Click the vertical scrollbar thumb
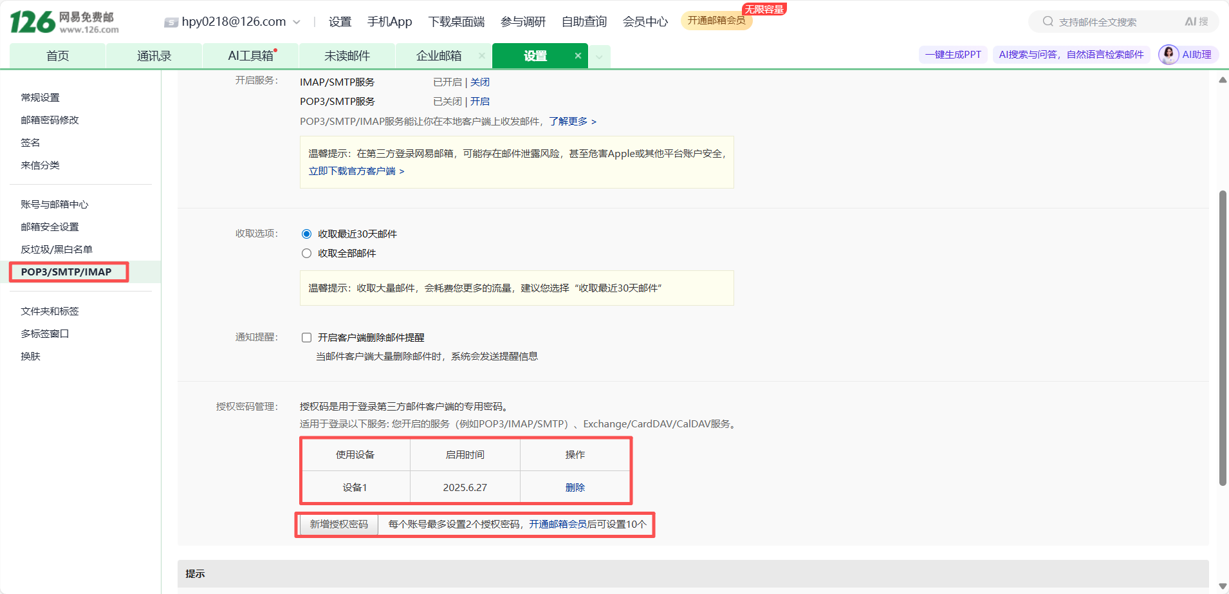This screenshot has width=1229, height=594. point(1223,338)
